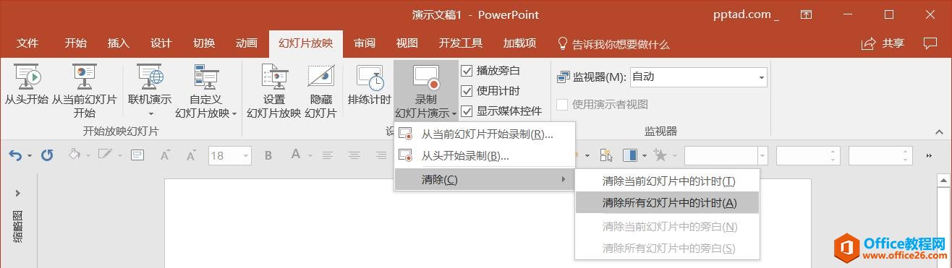Click the blue half-filled rectangle icon
Screen dimensions: 952x268
pyautogui.click(x=629, y=155)
